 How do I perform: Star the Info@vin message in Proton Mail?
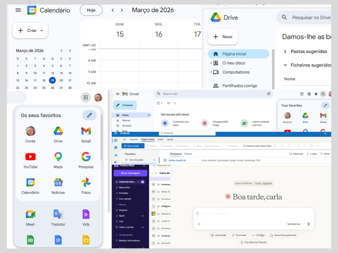point(158,206)
